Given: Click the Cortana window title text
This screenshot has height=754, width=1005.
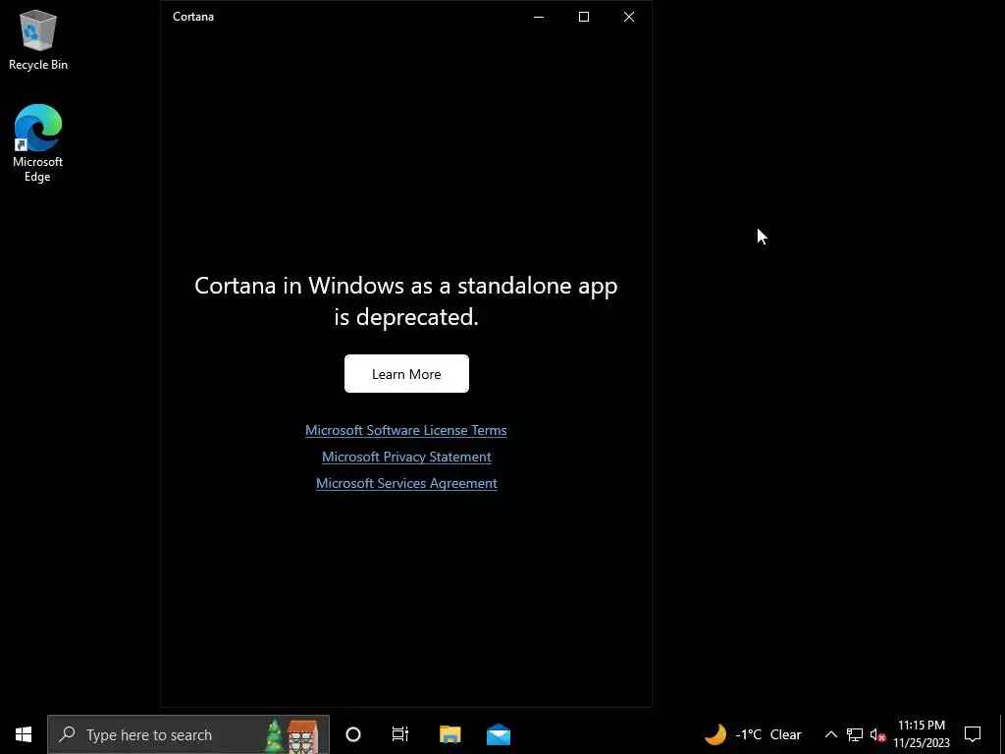Looking at the screenshot, I should 193,17.
